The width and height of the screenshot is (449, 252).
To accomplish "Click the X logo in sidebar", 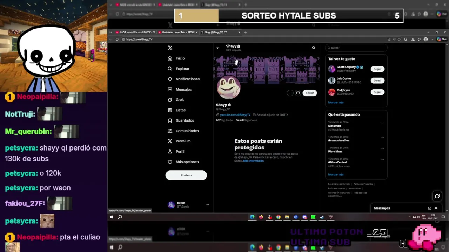I will [170, 48].
